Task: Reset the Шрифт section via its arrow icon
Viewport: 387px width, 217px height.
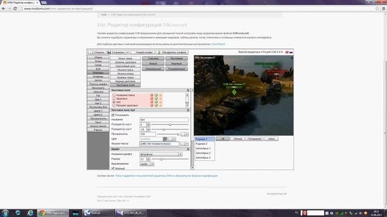Action: pos(188,149)
